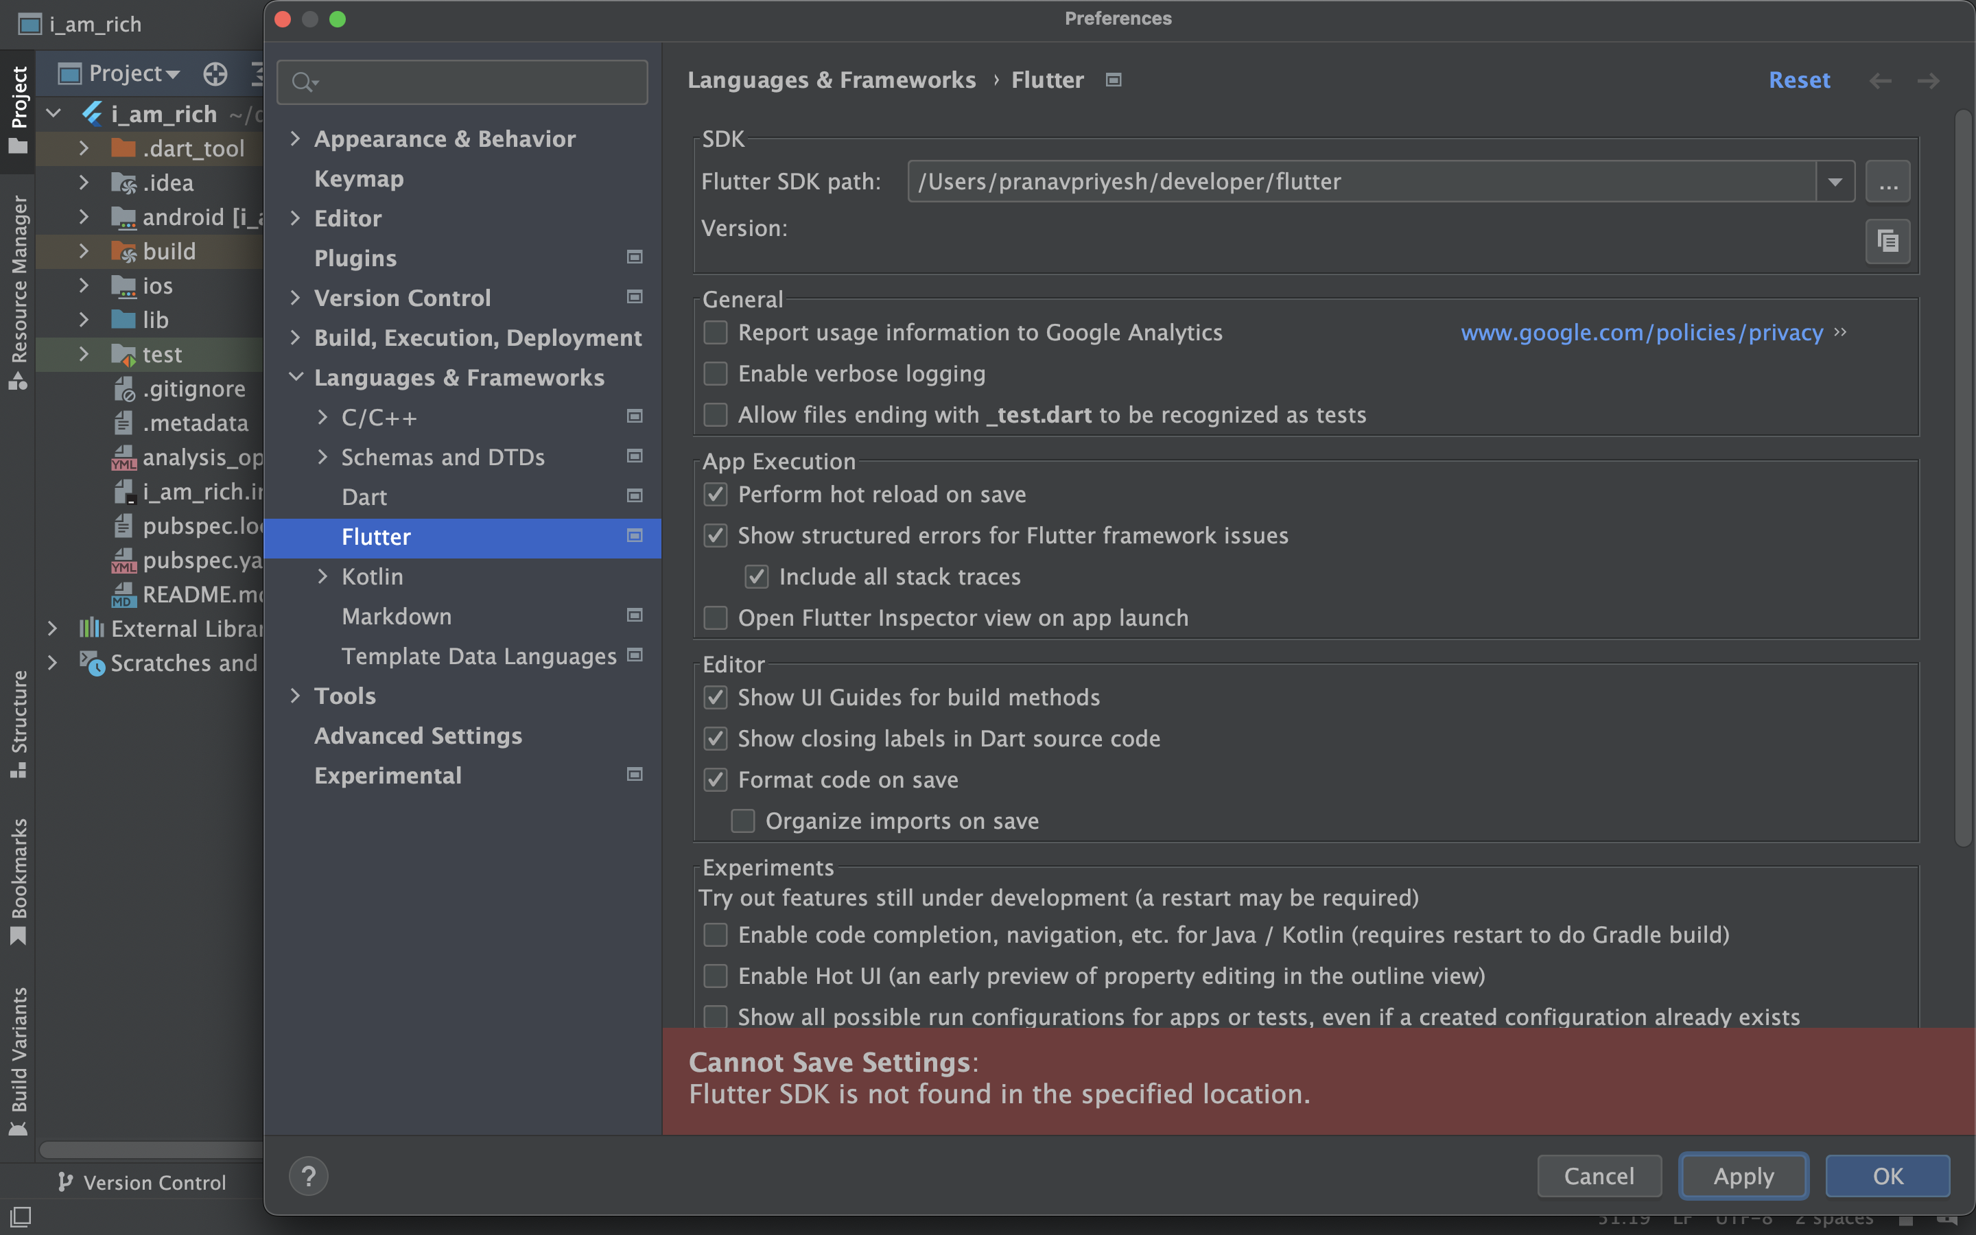The height and width of the screenshot is (1235, 1976).
Task: Click the Apply button
Action: point(1743,1176)
